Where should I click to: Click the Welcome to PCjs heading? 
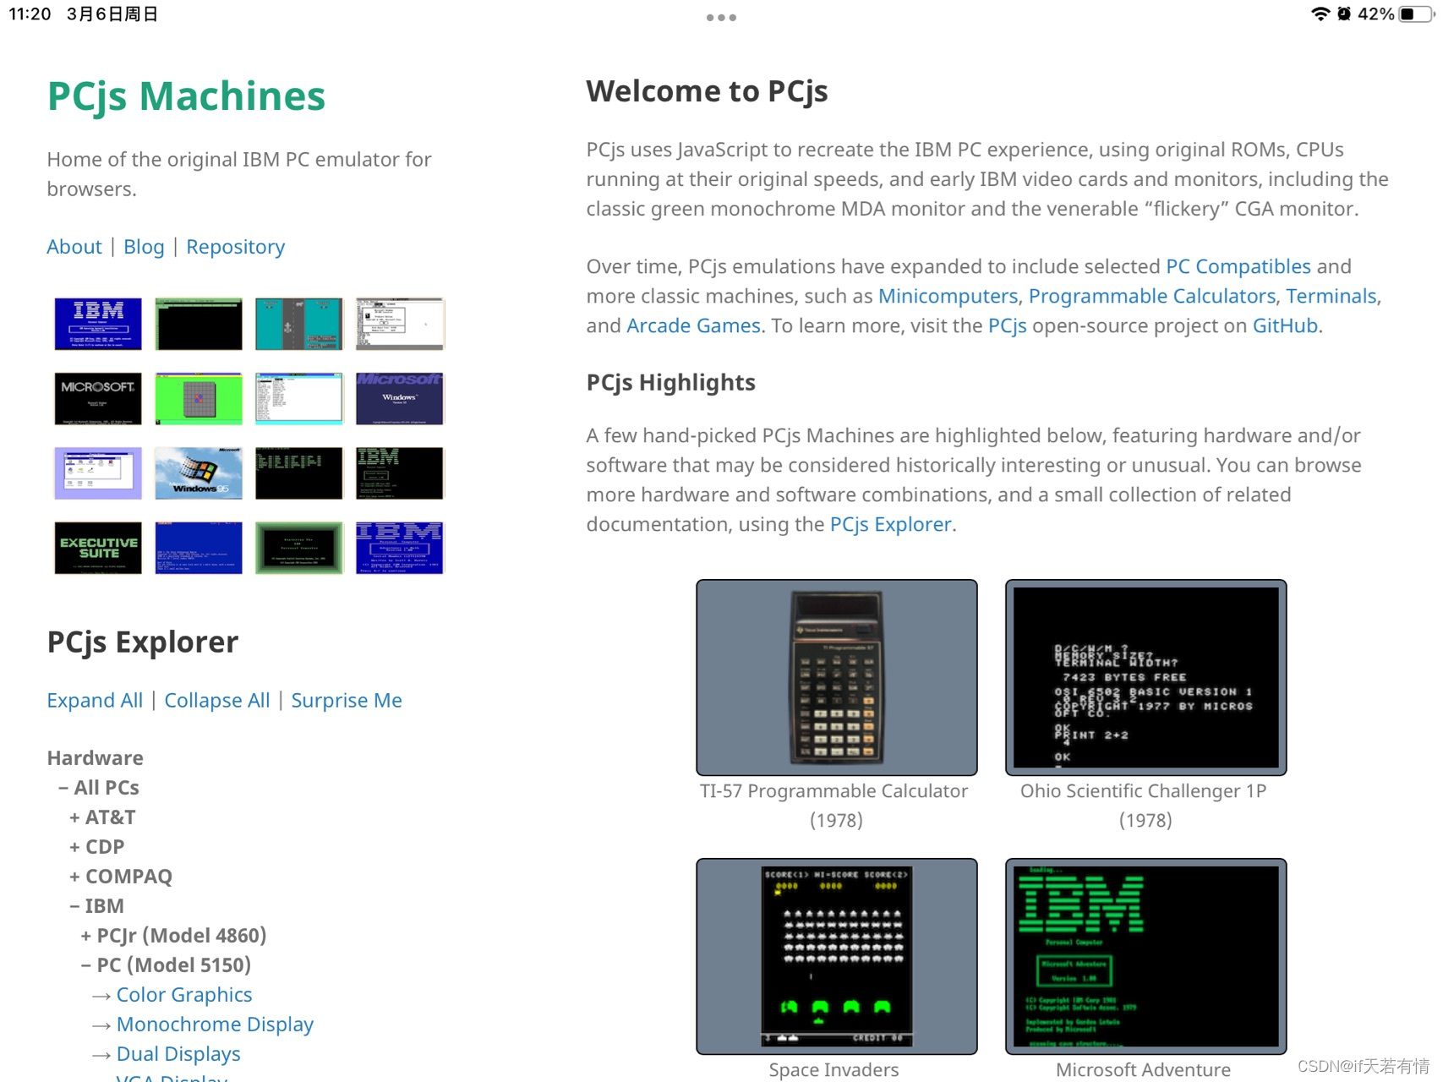tap(707, 90)
